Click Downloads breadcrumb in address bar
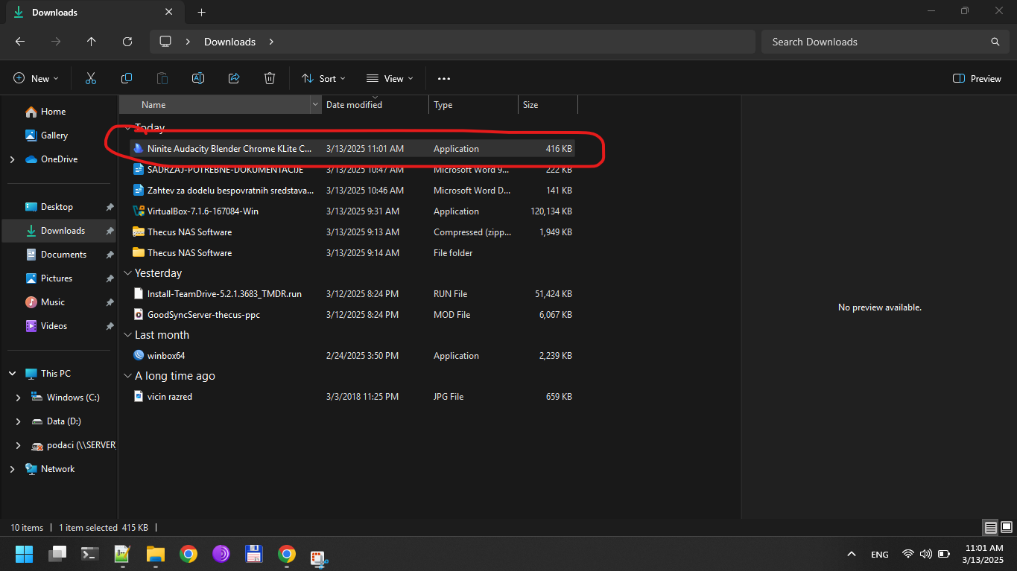The height and width of the screenshot is (571, 1017). click(229, 42)
